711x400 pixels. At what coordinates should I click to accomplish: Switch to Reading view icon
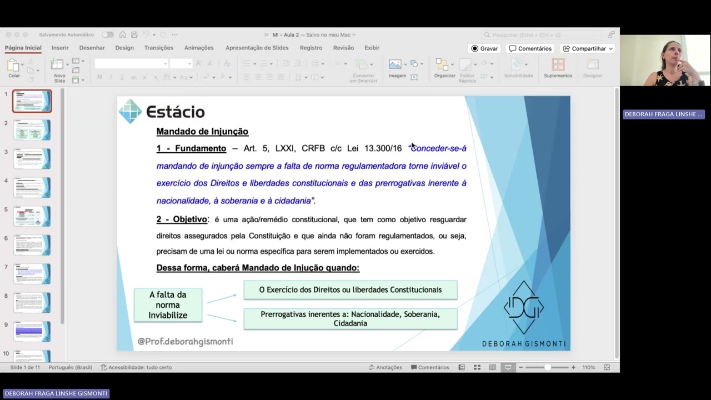[x=493, y=367]
